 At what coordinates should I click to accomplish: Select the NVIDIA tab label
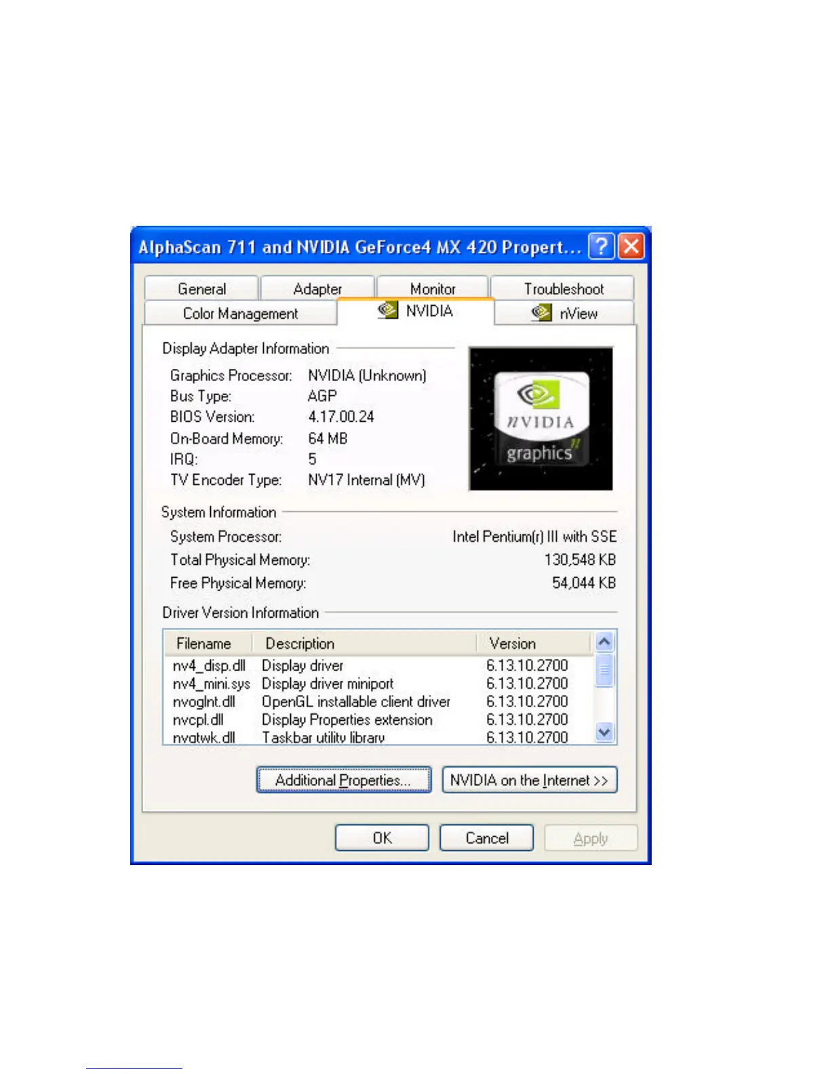click(429, 311)
